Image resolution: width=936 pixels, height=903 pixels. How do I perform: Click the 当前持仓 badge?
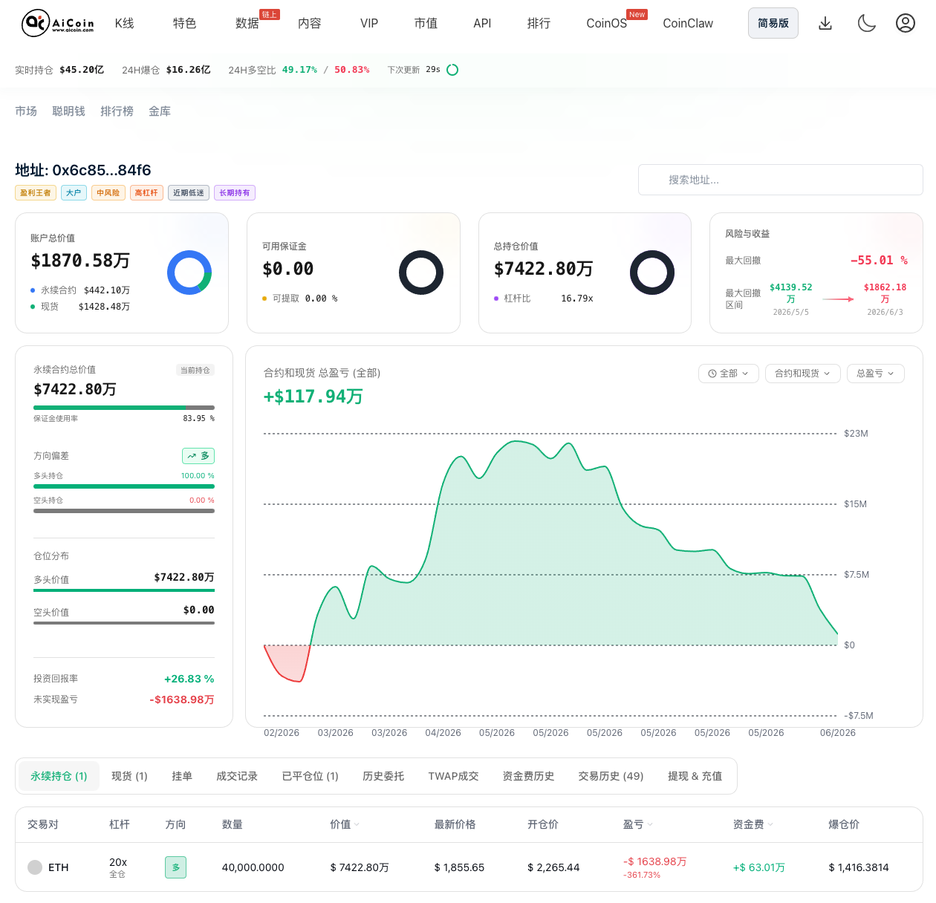[x=195, y=370]
